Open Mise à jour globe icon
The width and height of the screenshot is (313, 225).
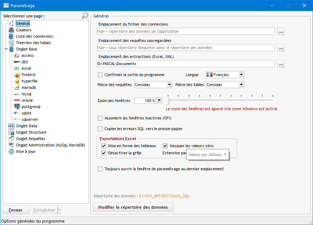click(11, 151)
